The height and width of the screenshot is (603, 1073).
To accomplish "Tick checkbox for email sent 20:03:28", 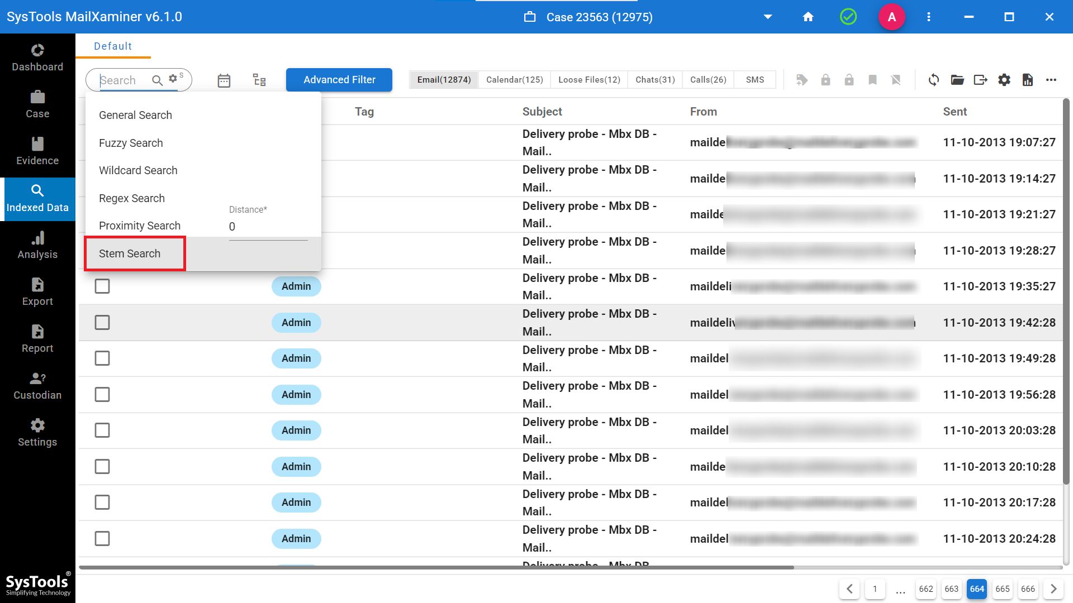I will coord(102,430).
